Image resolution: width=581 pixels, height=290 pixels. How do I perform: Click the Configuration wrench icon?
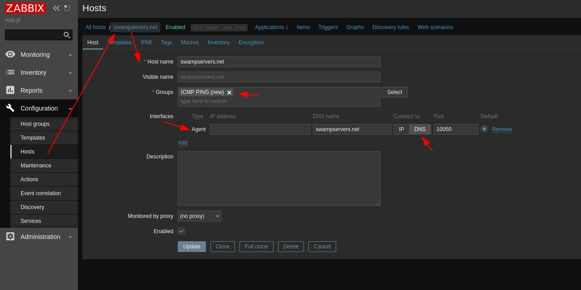tap(10, 108)
